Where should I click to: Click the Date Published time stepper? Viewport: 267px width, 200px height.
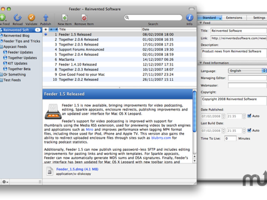point(244,116)
